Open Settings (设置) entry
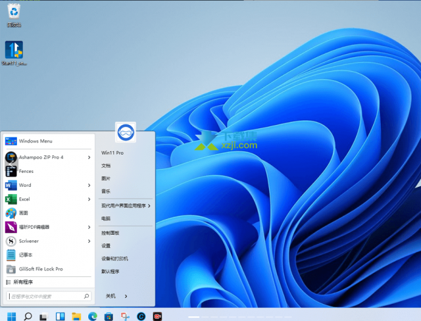The height and width of the screenshot is (321, 421). (x=106, y=246)
